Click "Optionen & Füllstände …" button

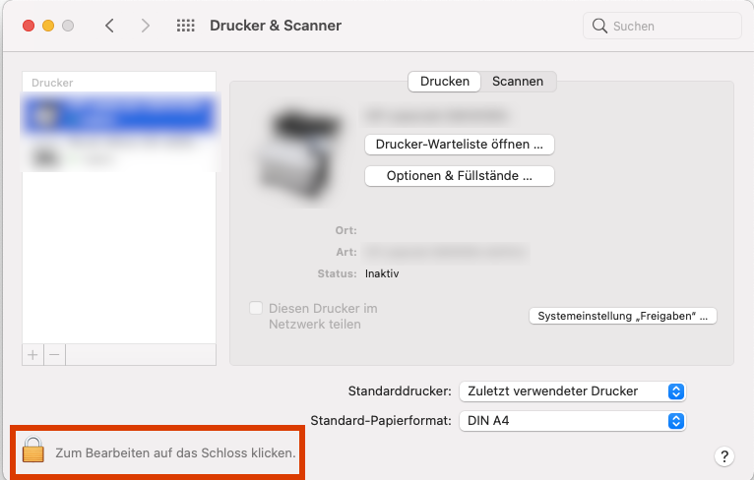coord(460,176)
